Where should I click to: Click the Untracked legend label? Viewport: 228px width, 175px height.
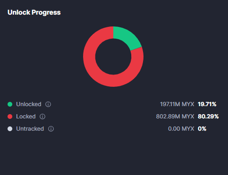pyautogui.click(x=30, y=129)
